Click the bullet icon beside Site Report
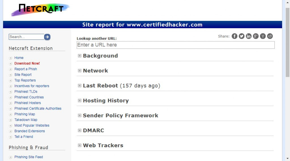The image size is (290, 161). click(x=10, y=75)
